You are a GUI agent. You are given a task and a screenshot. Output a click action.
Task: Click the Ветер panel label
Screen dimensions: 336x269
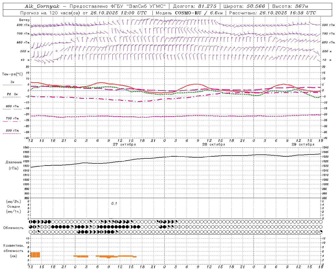(24, 20)
